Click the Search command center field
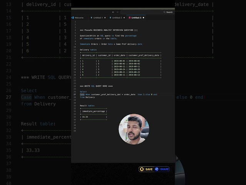Viewport: 246px width, 185px height. coord(147,12)
